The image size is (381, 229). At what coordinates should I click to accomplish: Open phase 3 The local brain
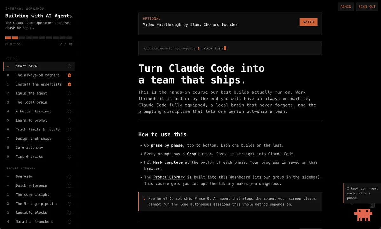tap(39, 102)
